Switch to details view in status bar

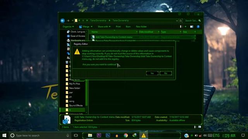195,127
